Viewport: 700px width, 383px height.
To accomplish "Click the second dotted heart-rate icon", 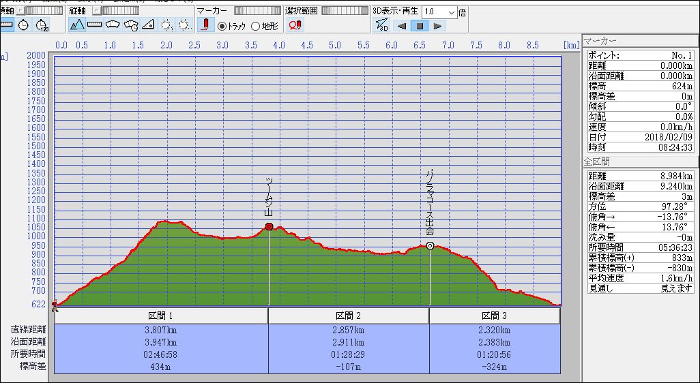I will [x=184, y=25].
